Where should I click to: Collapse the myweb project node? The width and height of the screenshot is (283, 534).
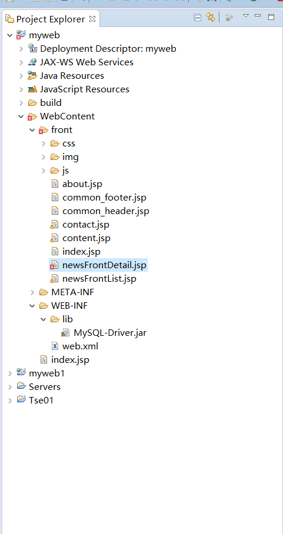(10, 35)
